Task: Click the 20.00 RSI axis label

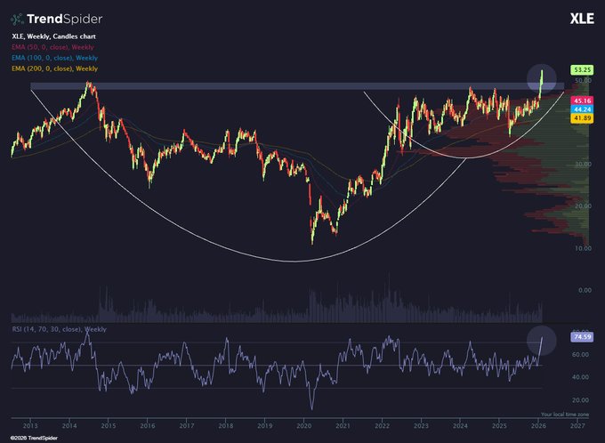Action: tap(580, 400)
